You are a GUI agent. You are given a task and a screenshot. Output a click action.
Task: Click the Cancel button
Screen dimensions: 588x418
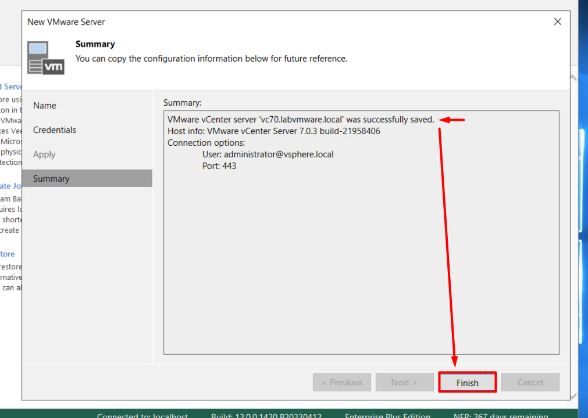pos(530,383)
